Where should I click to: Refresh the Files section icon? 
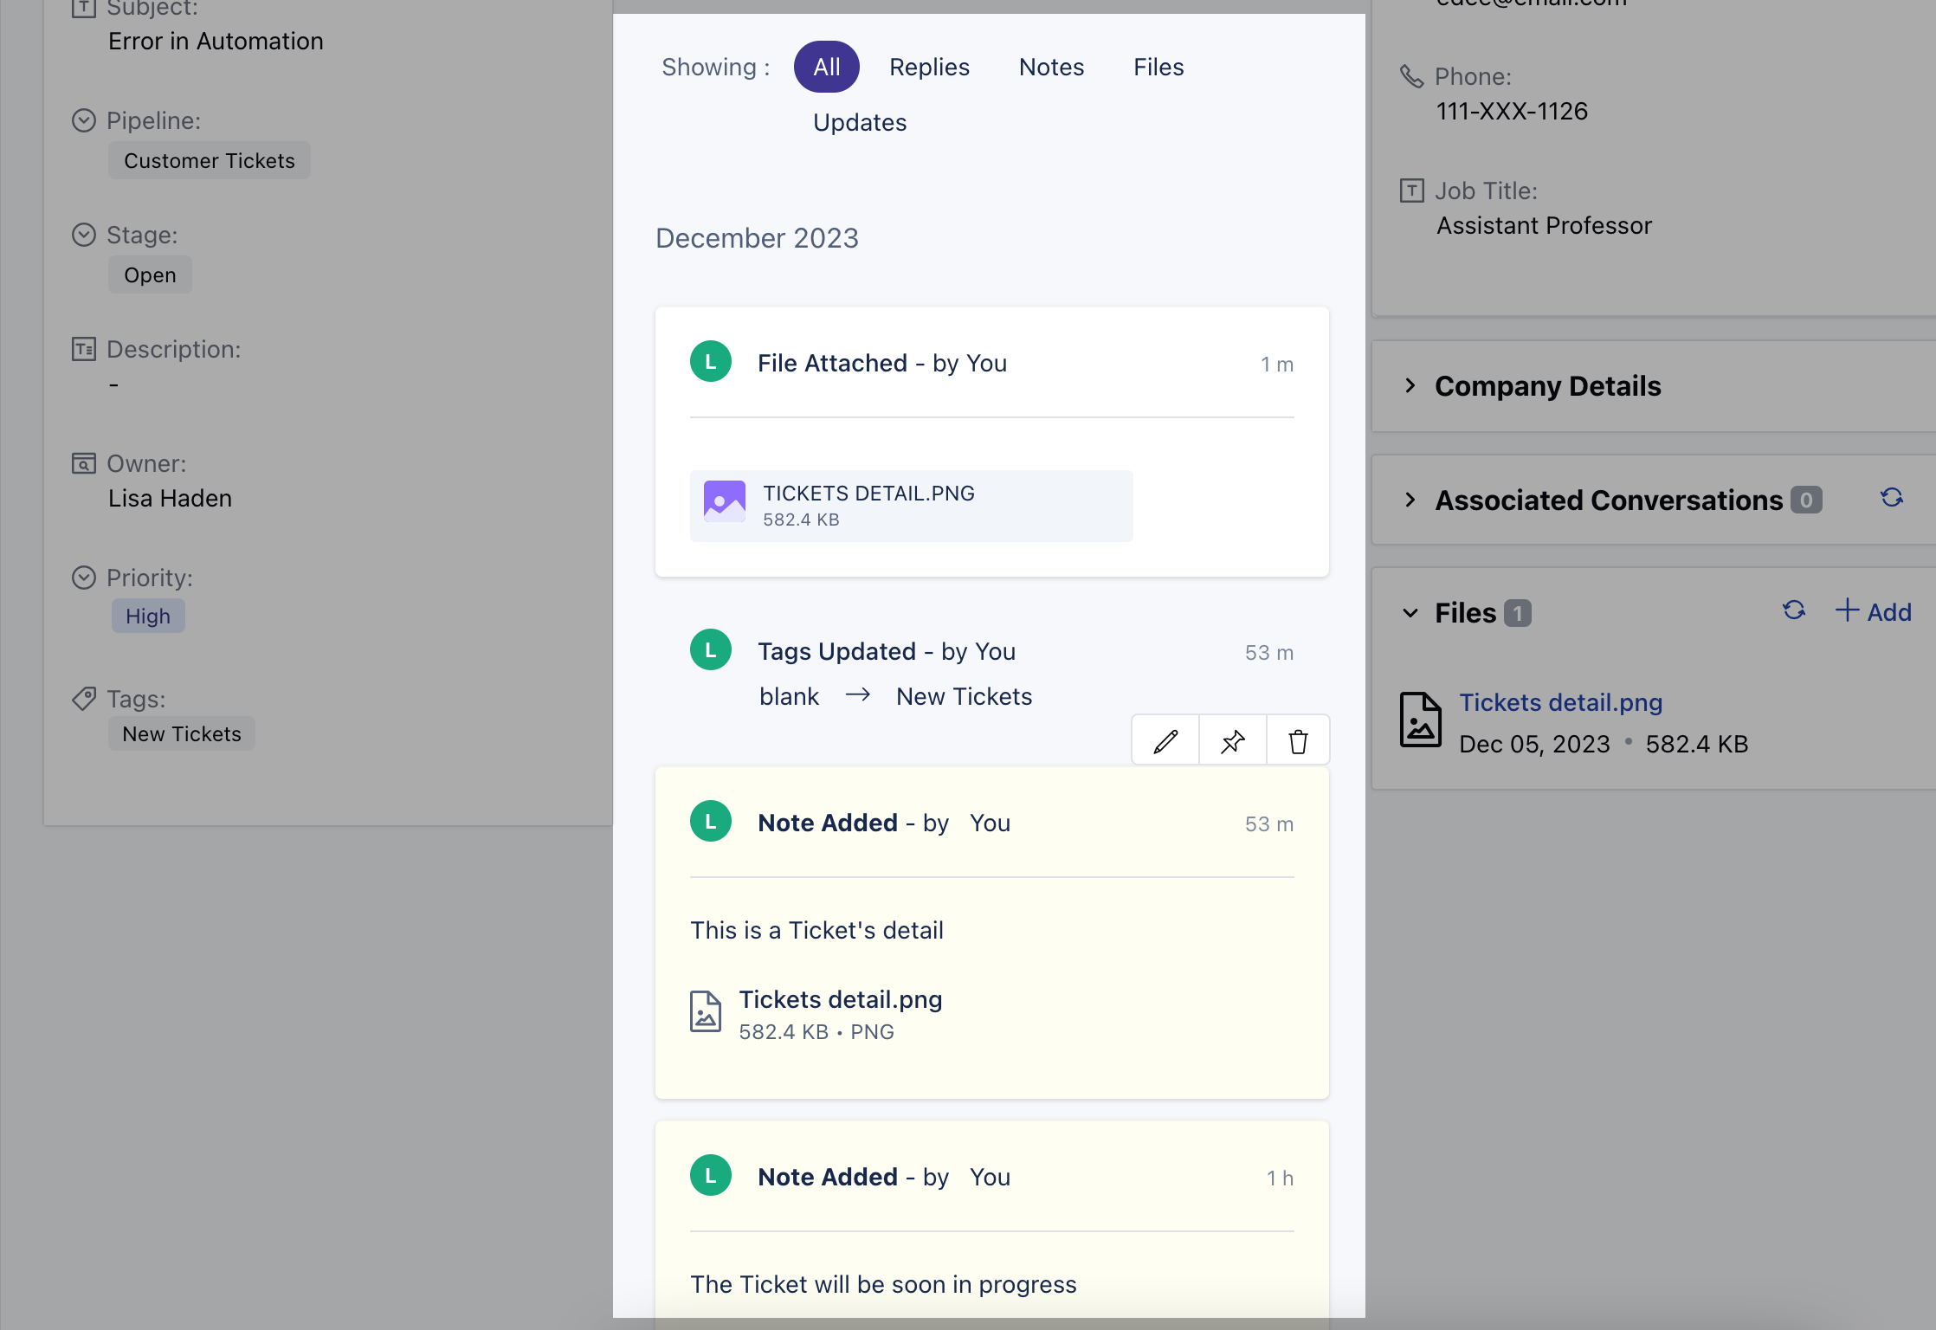coord(1793,611)
